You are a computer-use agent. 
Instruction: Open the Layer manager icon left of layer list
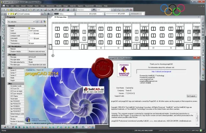click(5, 14)
